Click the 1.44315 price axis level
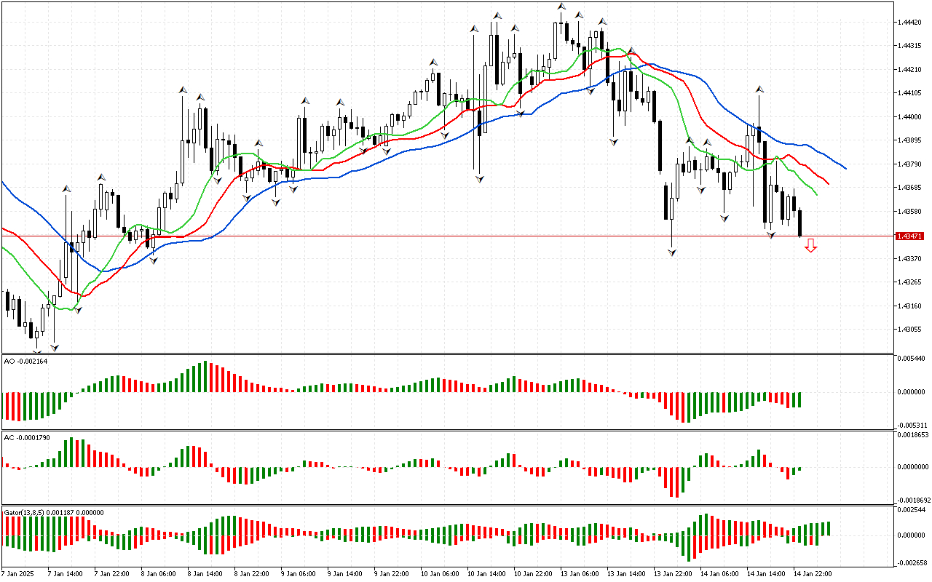Screen dimensions: 932x582 click(911, 47)
